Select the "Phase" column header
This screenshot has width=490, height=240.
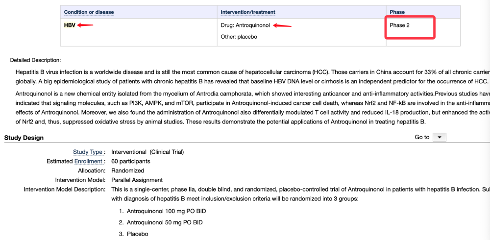pyautogui.click(x=397, y=12)
